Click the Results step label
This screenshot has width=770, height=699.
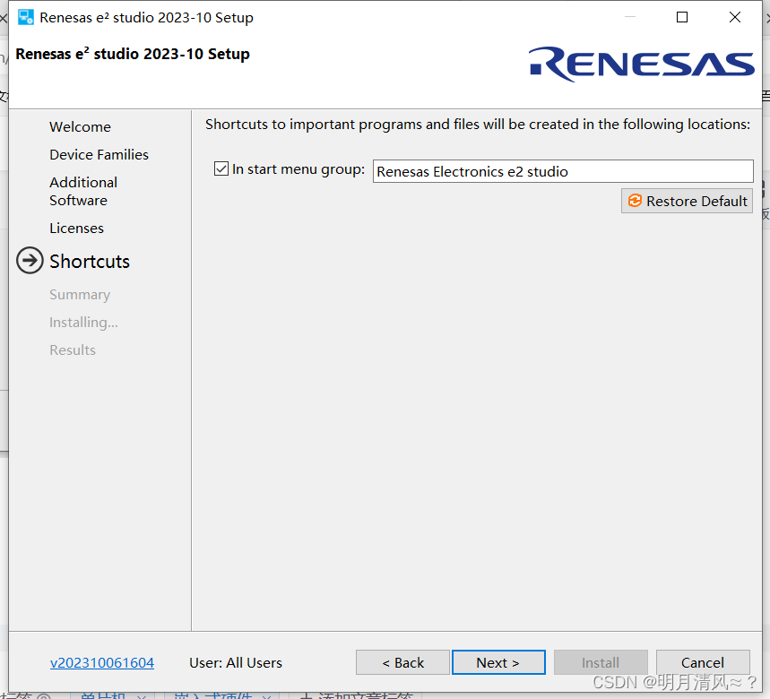click(73, 350)
